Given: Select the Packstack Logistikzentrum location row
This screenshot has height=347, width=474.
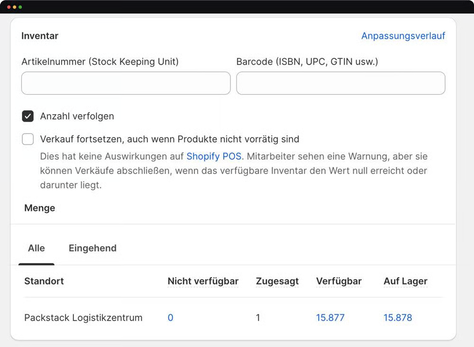Looking at the screenshot, I should (83, 318).
